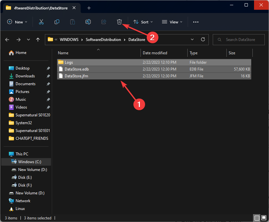The height and width of the screenshot is (222, 269).
Task: Sort by Date modified column header
Action: 155,53
